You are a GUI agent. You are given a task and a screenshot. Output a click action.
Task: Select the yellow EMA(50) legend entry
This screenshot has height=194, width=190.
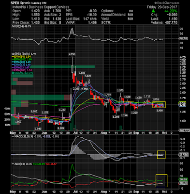[22, 57]
